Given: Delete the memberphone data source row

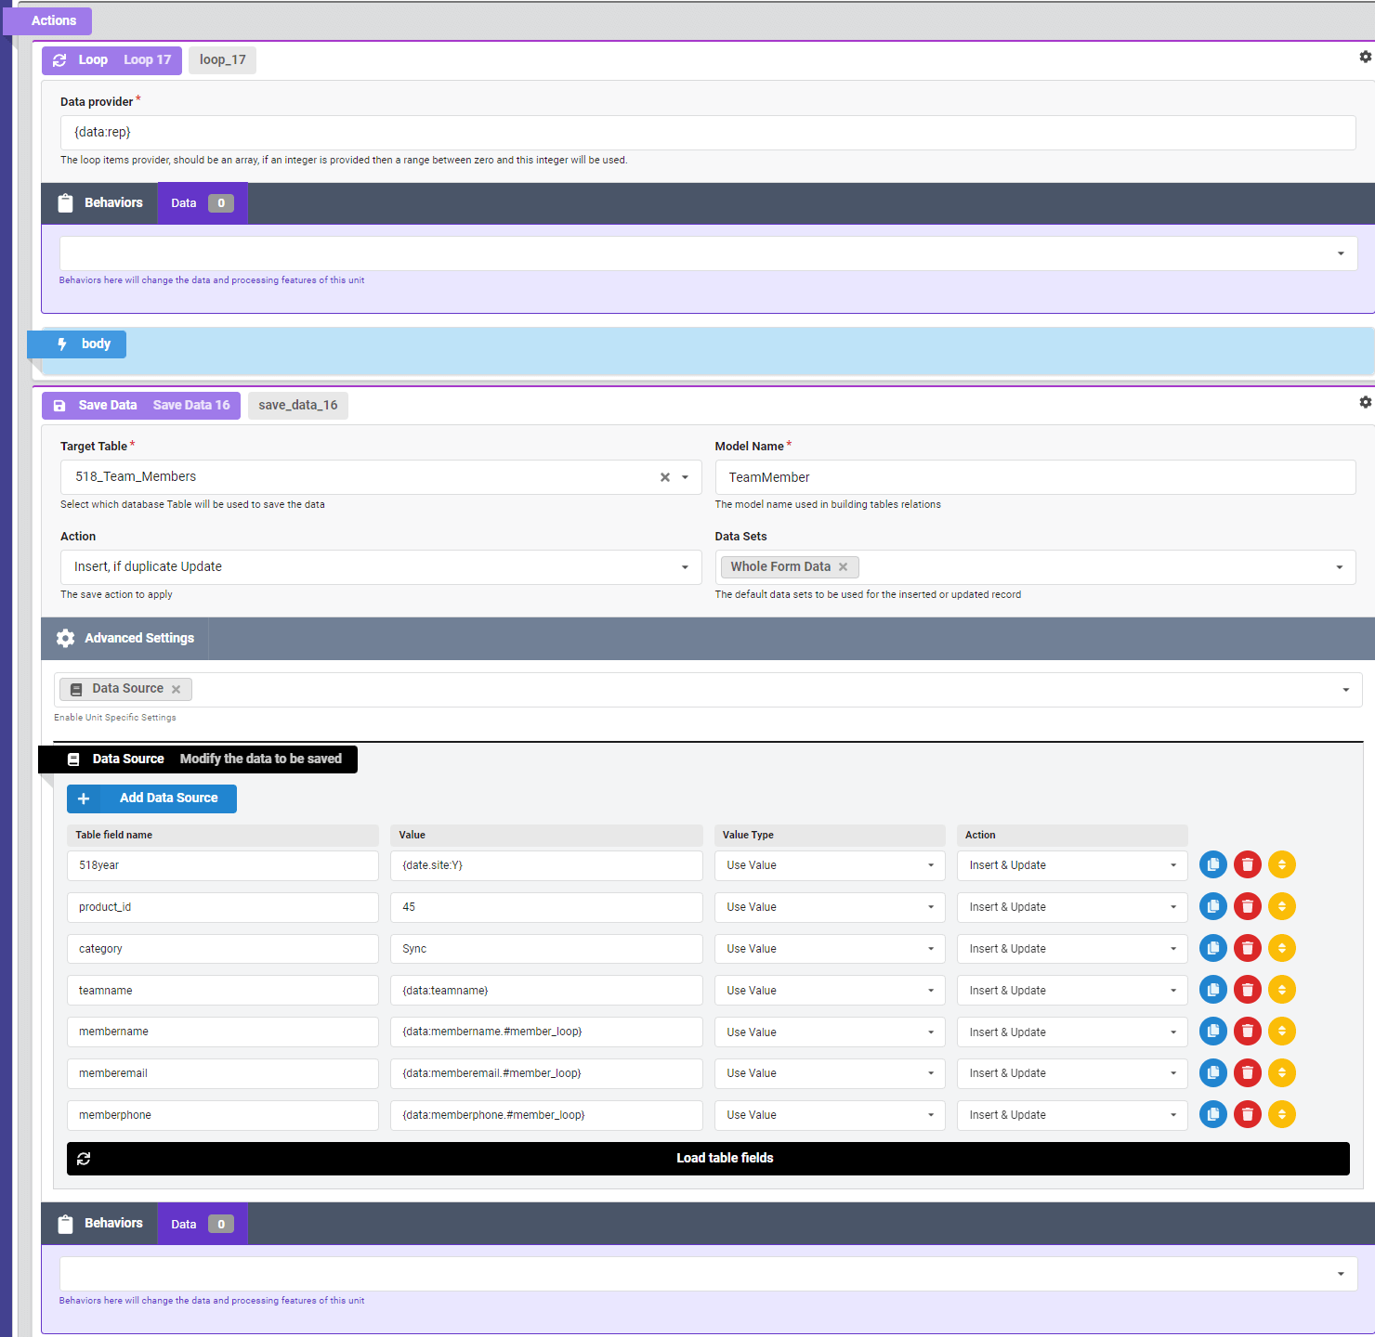Looking at the screenshot, I should click(1248, 1114).
